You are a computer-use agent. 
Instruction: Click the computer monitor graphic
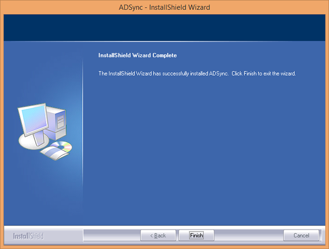pyautogui.click(x=33, y=120)
